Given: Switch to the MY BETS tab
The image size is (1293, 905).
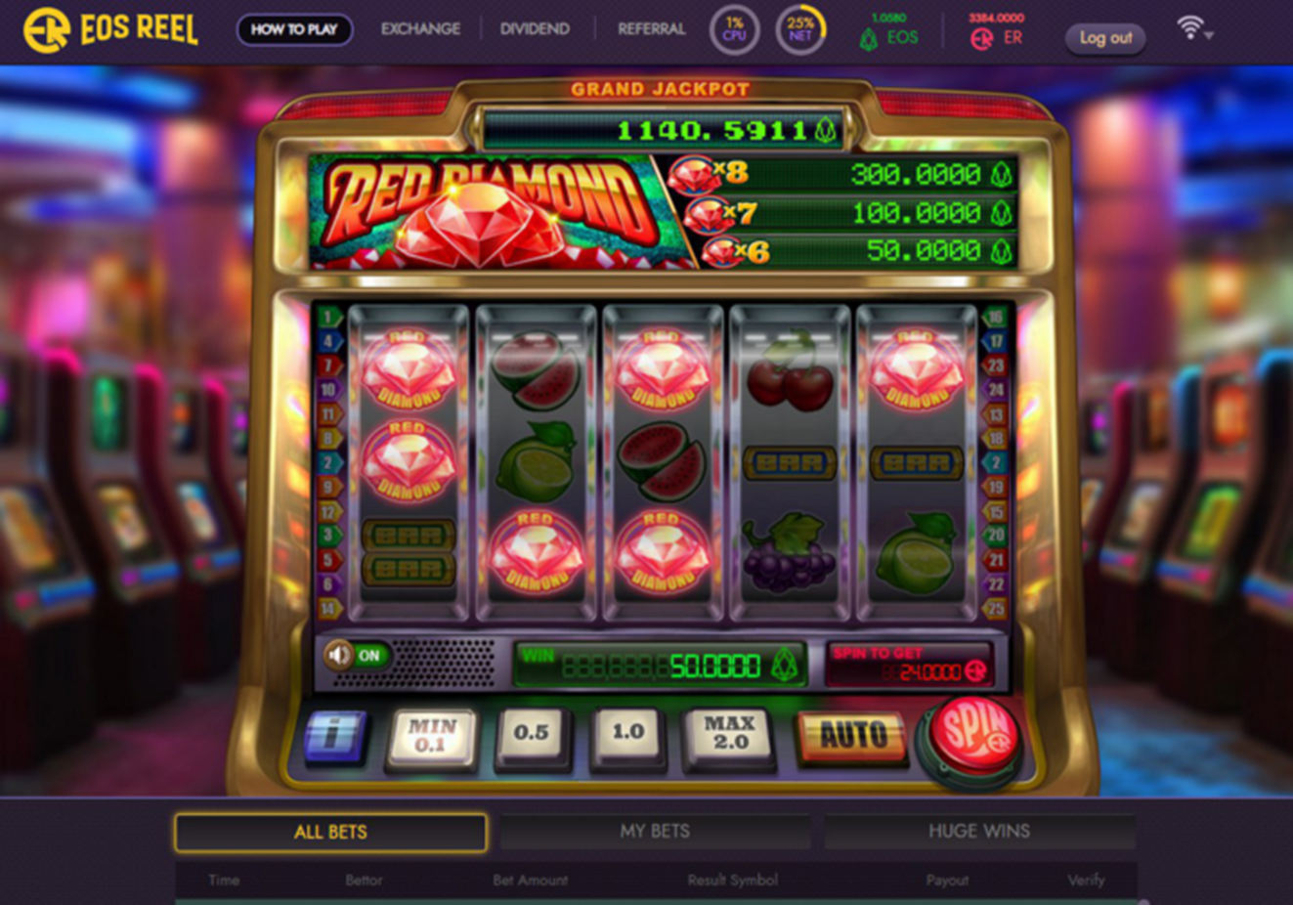Looking at the screenshot, I should pyautogui.click(x=655, y=832).
